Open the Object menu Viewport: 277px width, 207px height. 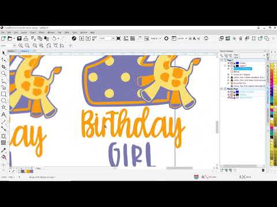tap(33, 33)
